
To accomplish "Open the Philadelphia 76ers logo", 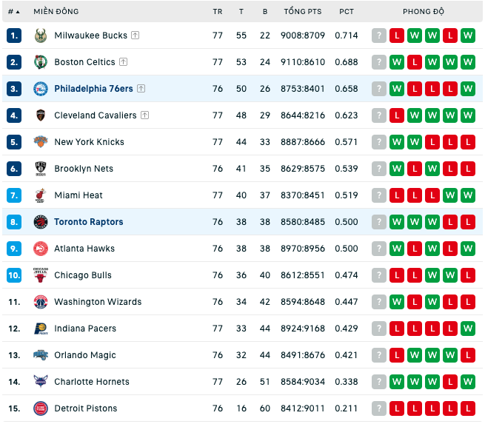I will pos(41,89).
